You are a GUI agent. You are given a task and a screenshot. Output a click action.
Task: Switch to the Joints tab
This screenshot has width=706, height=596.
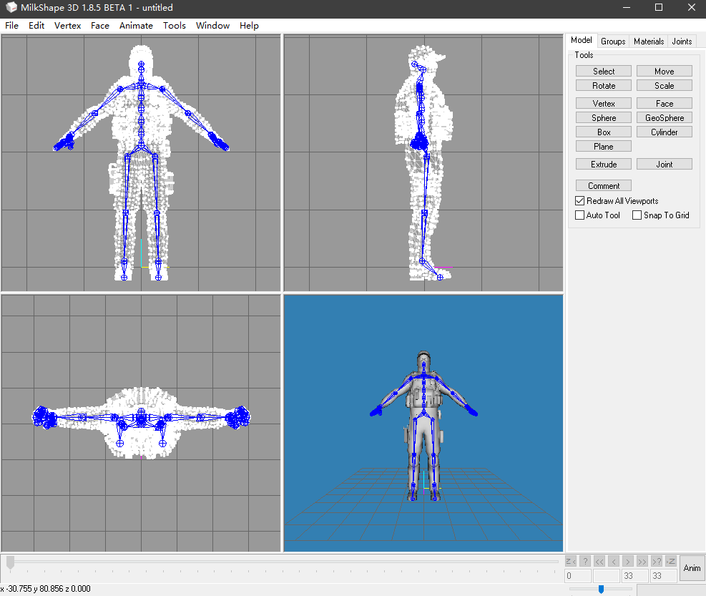(682, 41)
